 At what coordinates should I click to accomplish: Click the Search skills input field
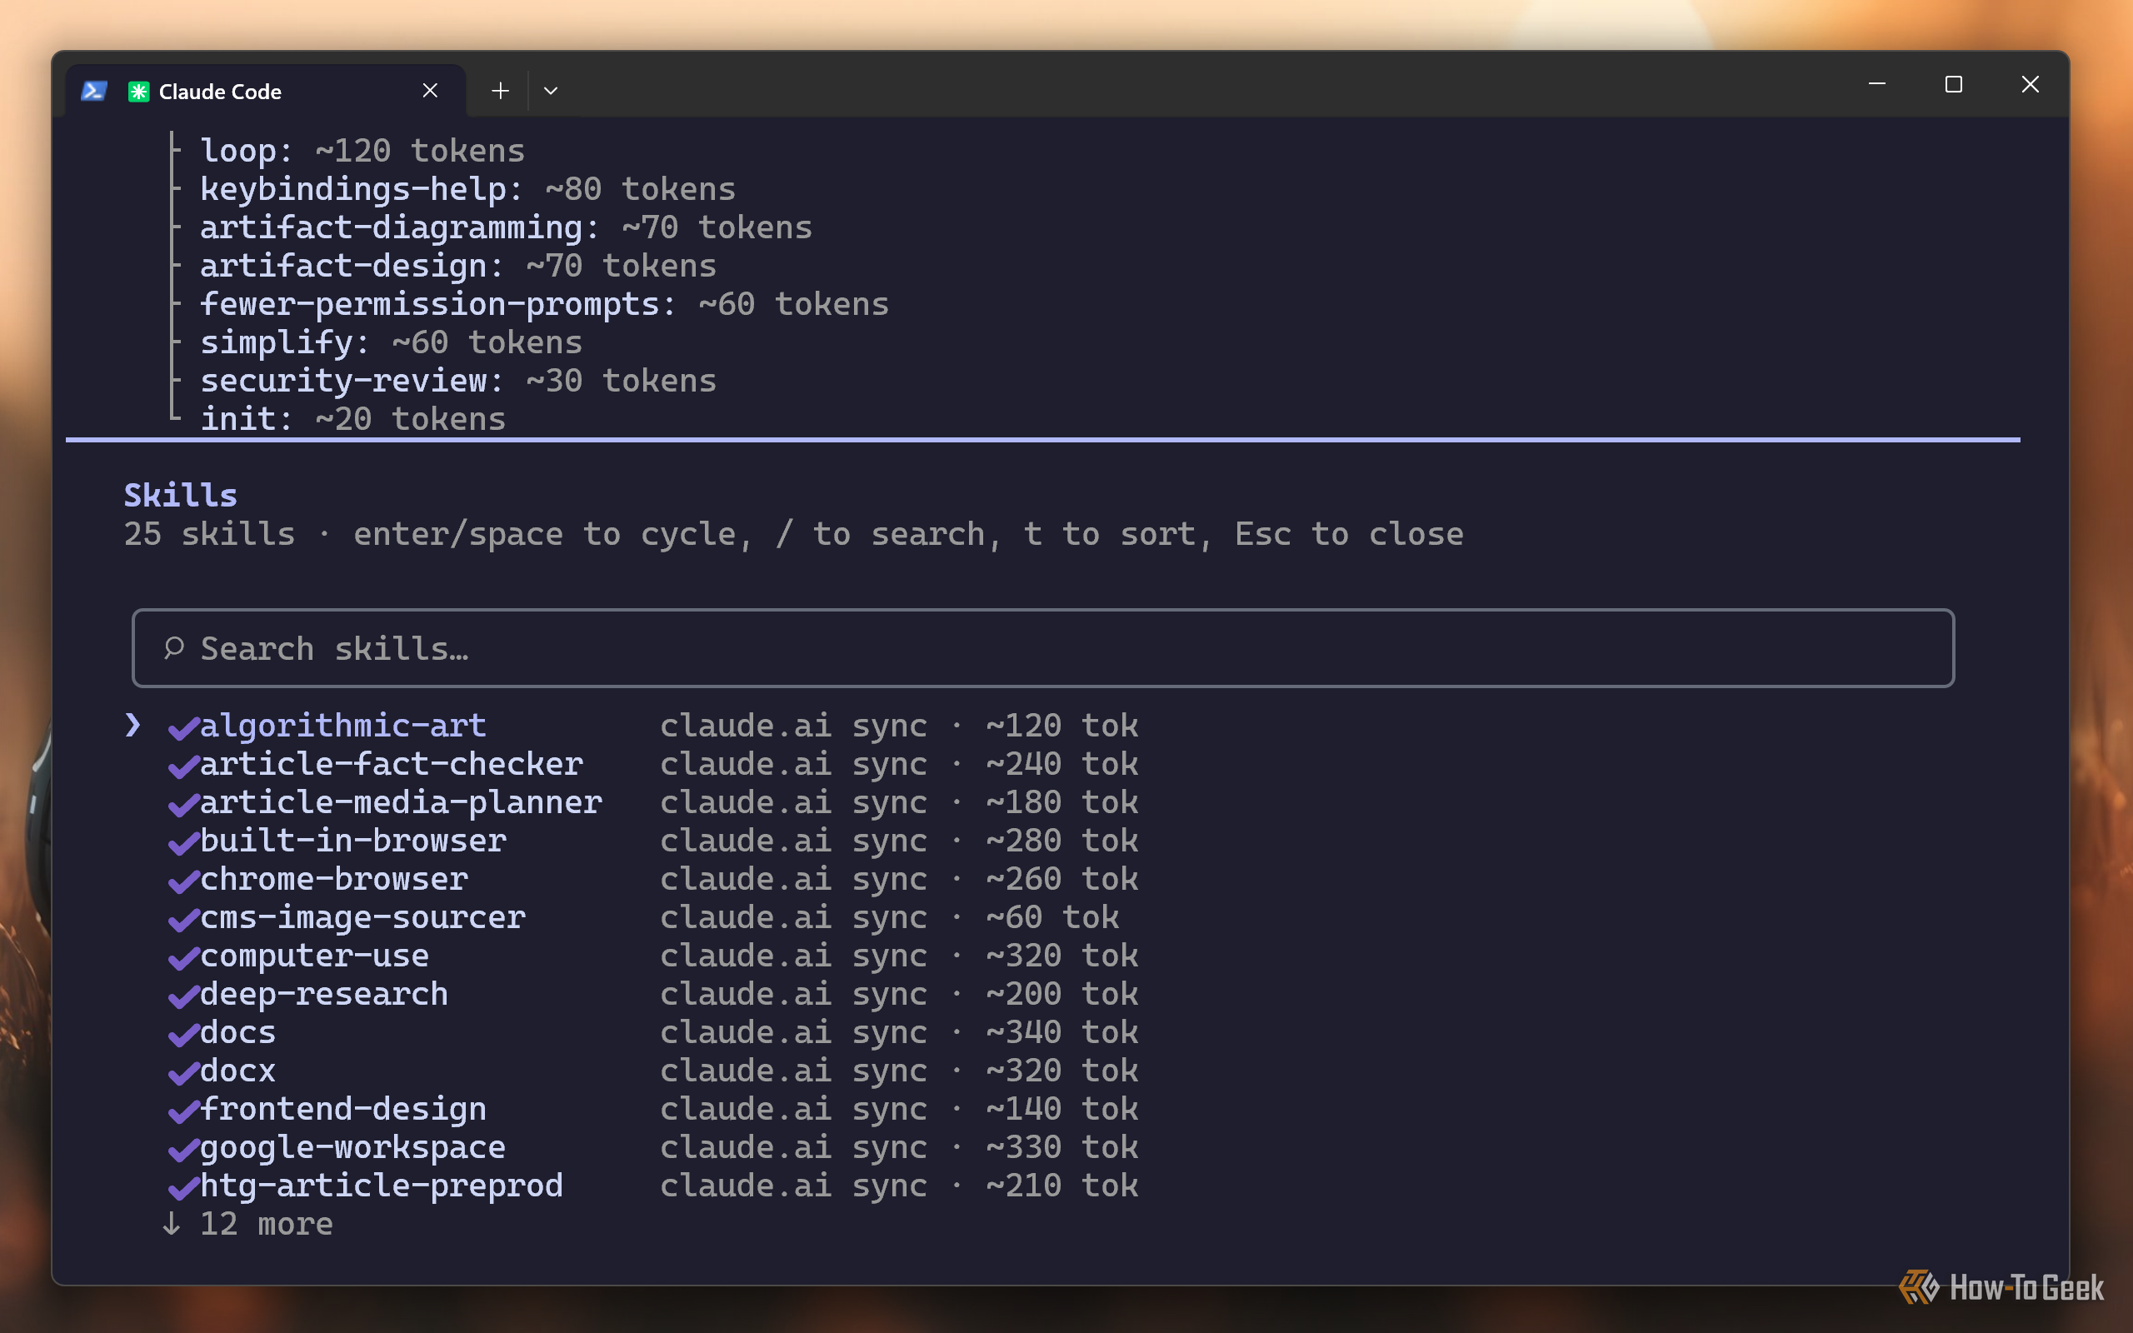point(1042,648)
